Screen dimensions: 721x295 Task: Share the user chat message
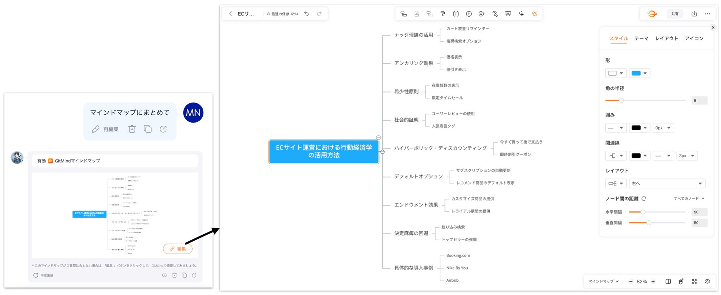(x=163, y=129)
